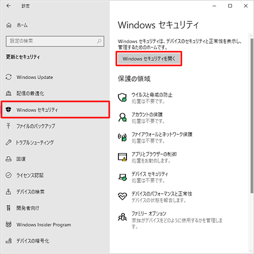Image resolution: width=254 pixels, height=254 pixels.
Task: Click 保護の領域 heading
Action: (134, 79)
